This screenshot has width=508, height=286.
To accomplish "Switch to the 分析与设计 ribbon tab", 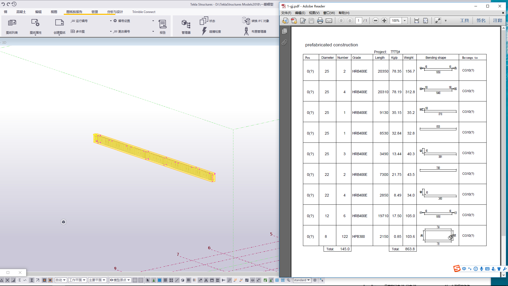I will click(x=115, y=12).
